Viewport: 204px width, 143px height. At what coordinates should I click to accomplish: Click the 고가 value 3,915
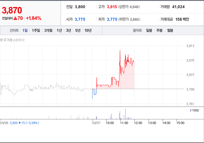[x=112, y=7]
